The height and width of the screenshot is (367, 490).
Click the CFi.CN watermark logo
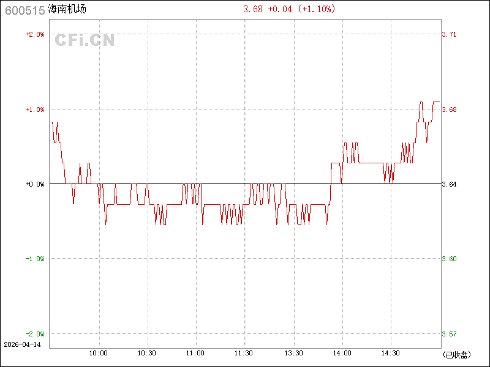tap(85, 40)
